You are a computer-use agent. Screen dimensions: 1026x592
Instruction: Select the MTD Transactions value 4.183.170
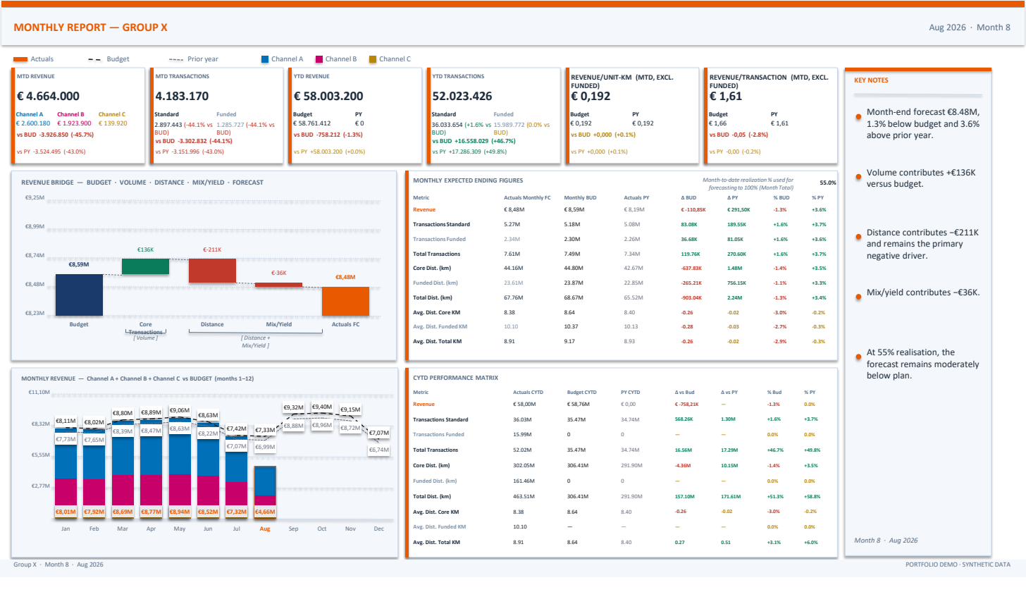point(181,97)
